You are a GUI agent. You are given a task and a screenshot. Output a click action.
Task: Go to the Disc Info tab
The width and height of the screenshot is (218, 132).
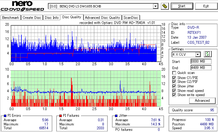click(x=51, y=18)
